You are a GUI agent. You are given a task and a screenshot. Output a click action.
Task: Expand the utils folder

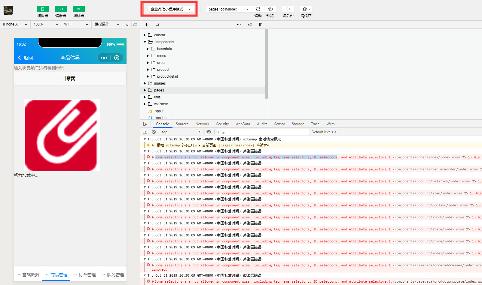coord(145,97)
